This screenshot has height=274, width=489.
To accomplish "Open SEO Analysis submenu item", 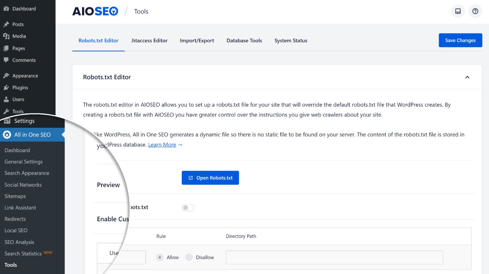I will point(19,242).
